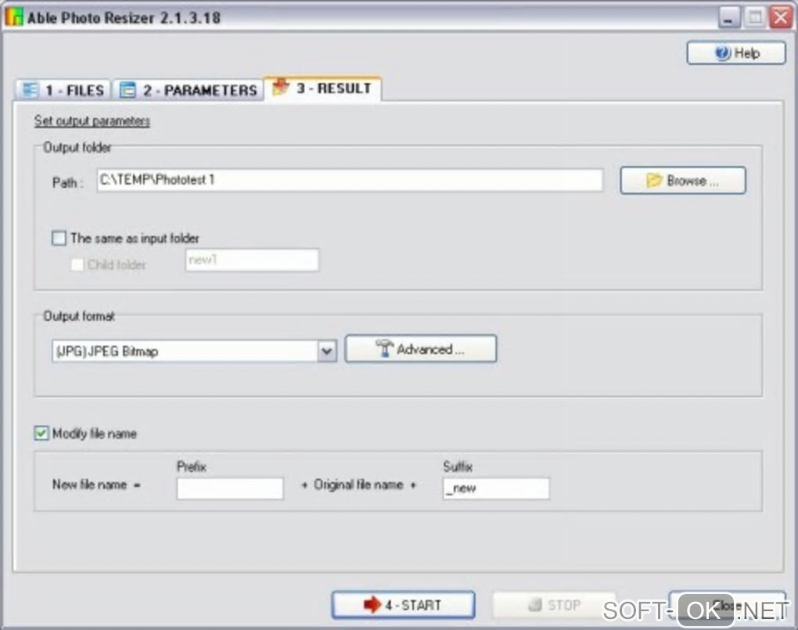Image resolution: width=798 pixels, height=630 pixels.
Task: Click the 'Set output parameters' heading
Action: [x=92, y=121]
